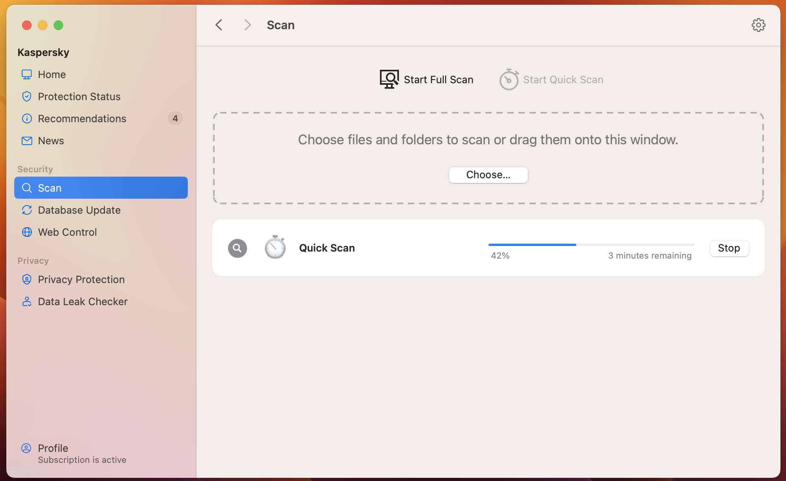Viewport: 786px width, 481px height.
Task: Click the Privacy Protection shield icon
Action: click(x=27, y=280)
